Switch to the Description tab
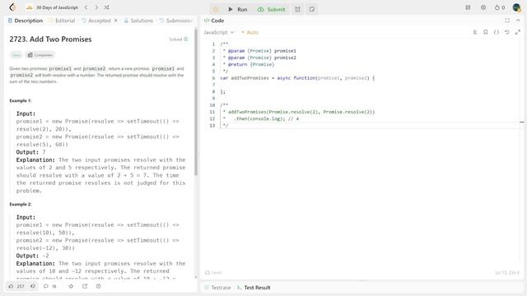 [x=26, y=21]
